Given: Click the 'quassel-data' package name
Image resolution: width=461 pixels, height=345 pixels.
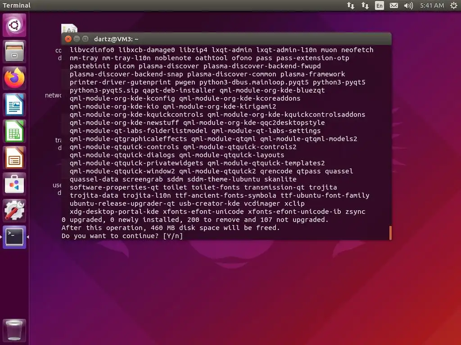Looking at the screenshot, I should [x=94, y=179].
